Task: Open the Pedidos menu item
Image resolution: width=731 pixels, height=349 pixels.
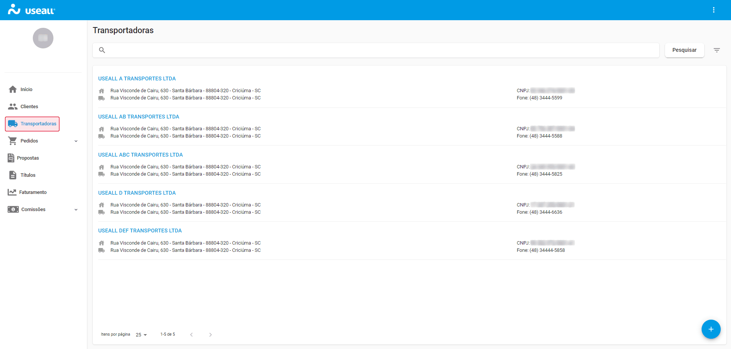Action: coord(29,141)
